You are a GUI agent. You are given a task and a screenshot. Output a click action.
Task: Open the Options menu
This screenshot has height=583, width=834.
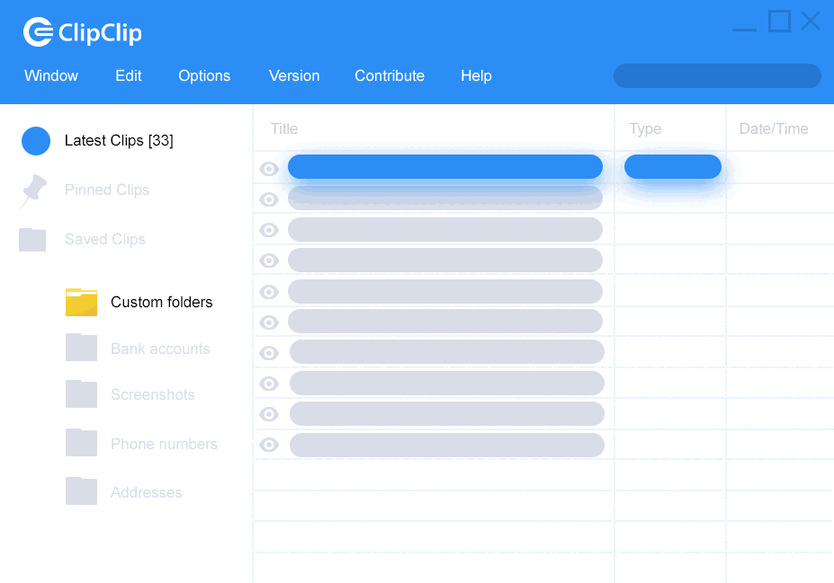pyautogui.click(x=203, y=76)
